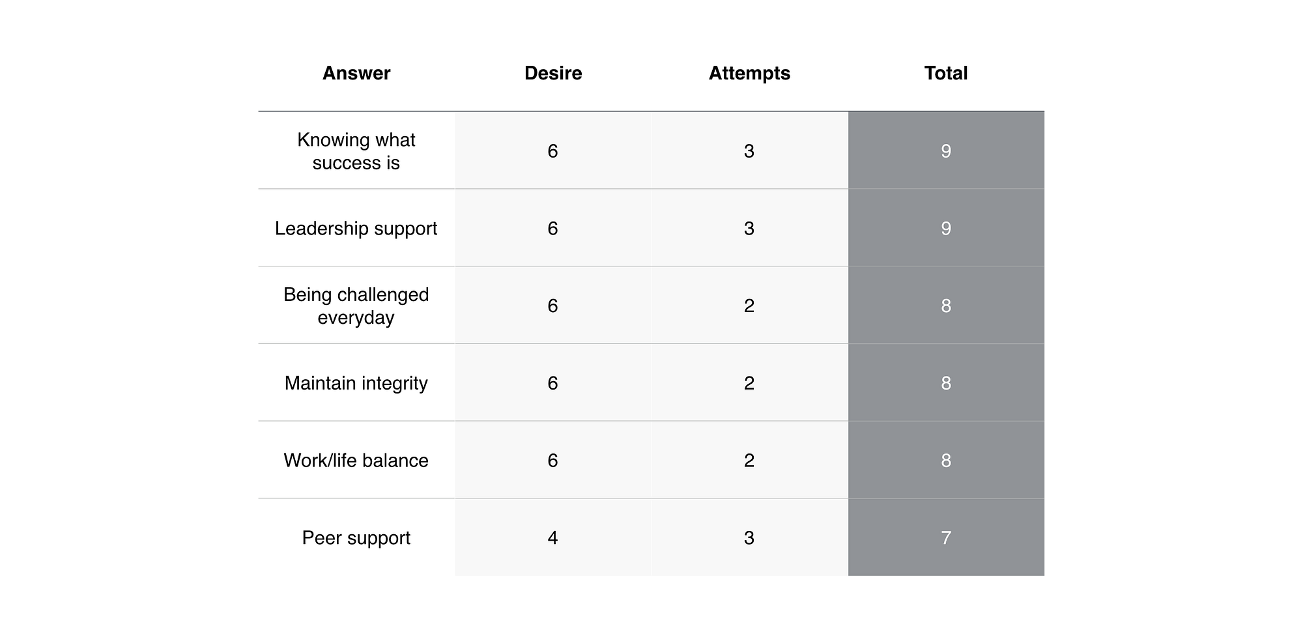Click the Attempts value for Leadership support
Screen dimensions: 1303x643
click(749, 229)
